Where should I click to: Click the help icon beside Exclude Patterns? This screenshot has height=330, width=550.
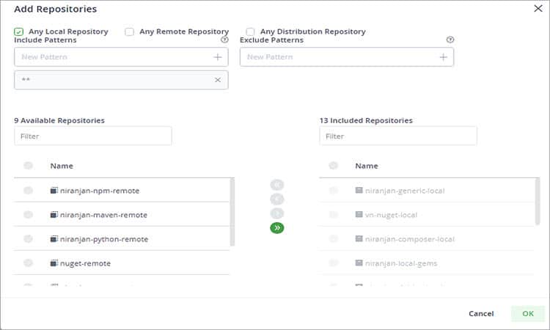point(450,40)
